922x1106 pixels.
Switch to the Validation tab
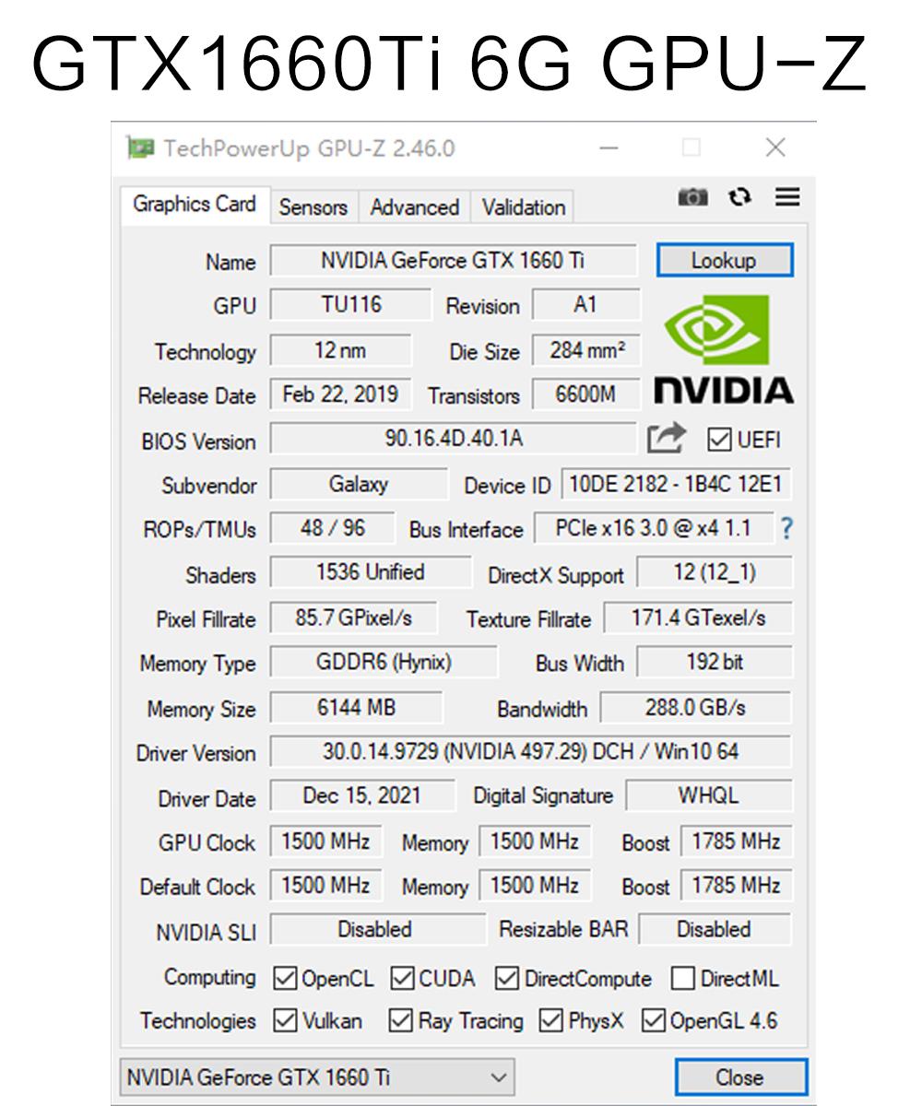pyautogui.click(x=523, y=207)
